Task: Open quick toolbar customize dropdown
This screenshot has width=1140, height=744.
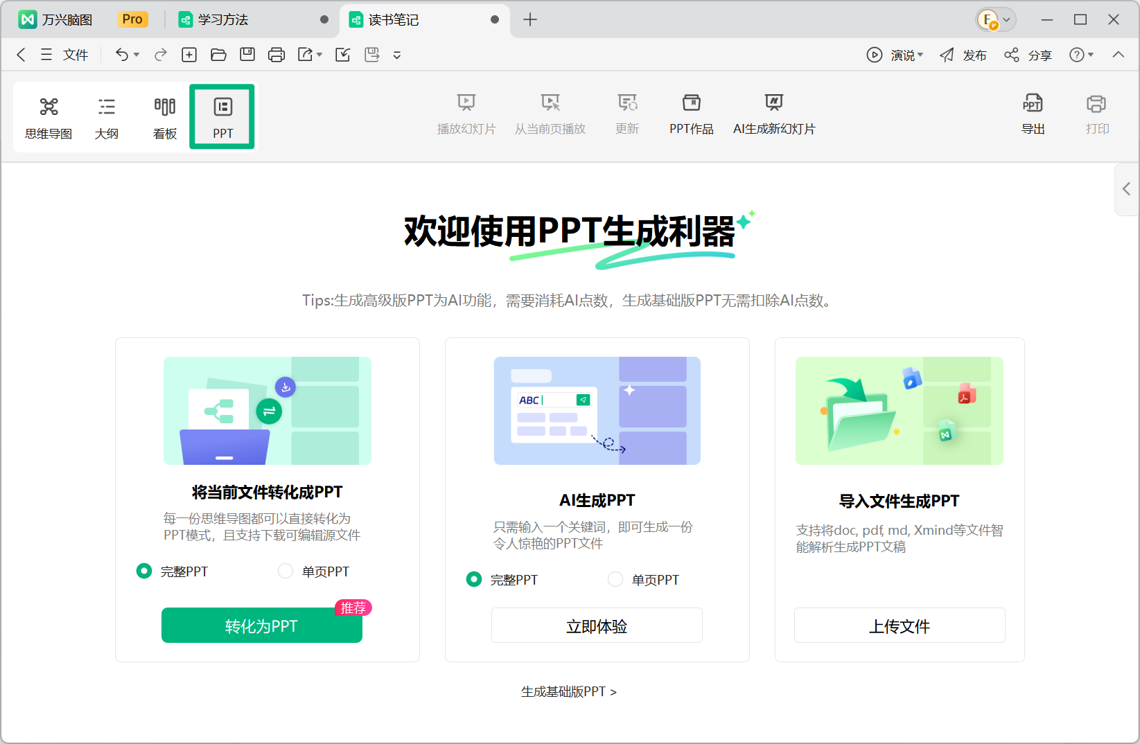Action: [397, 55]
